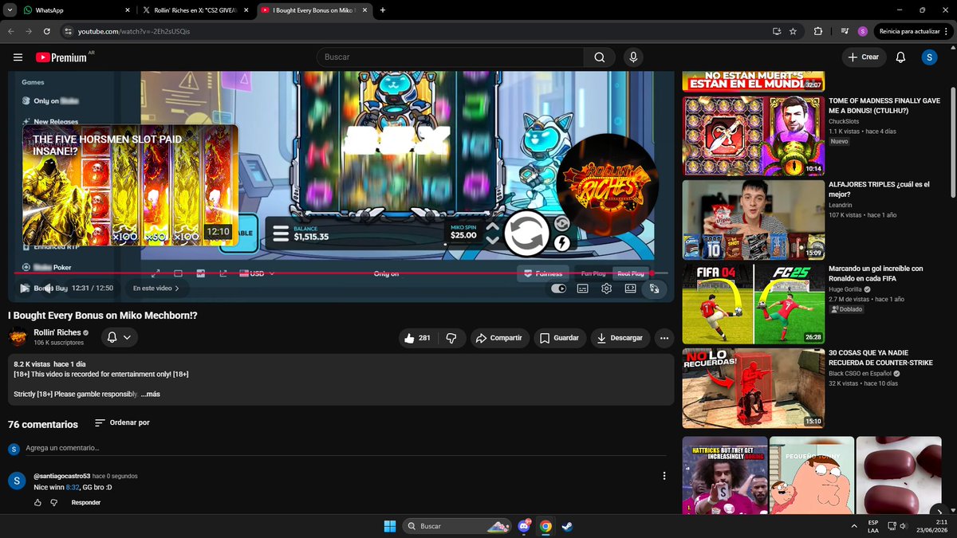Open Steam from the taskbar

(x=567, y=526)
